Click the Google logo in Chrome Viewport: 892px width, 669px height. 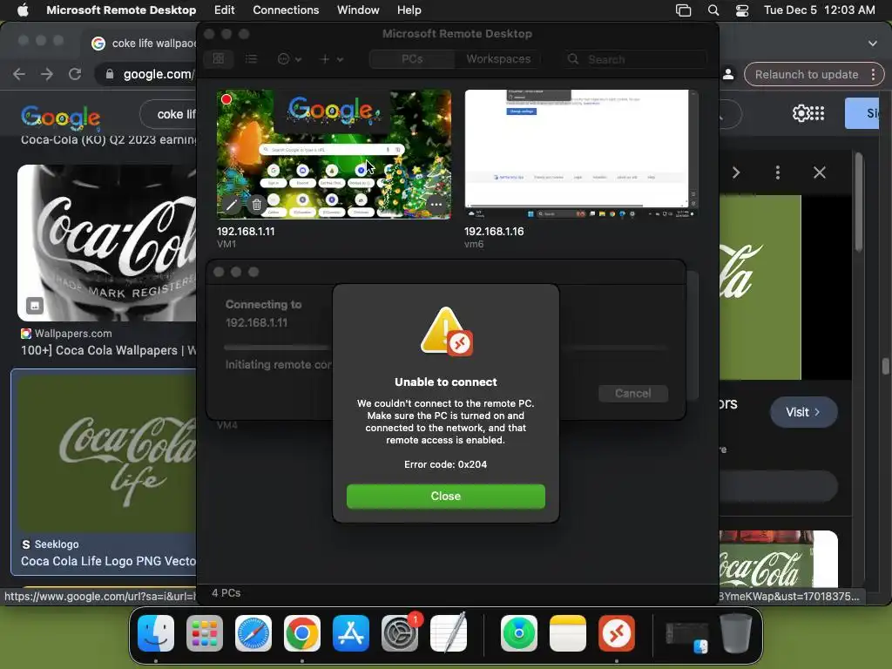61,118
